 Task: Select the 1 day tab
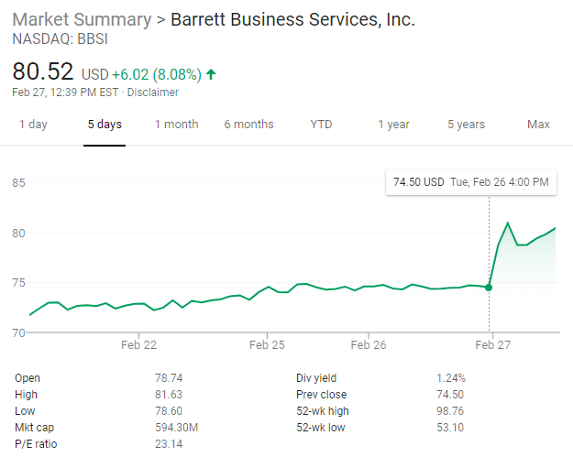[33, 125]
